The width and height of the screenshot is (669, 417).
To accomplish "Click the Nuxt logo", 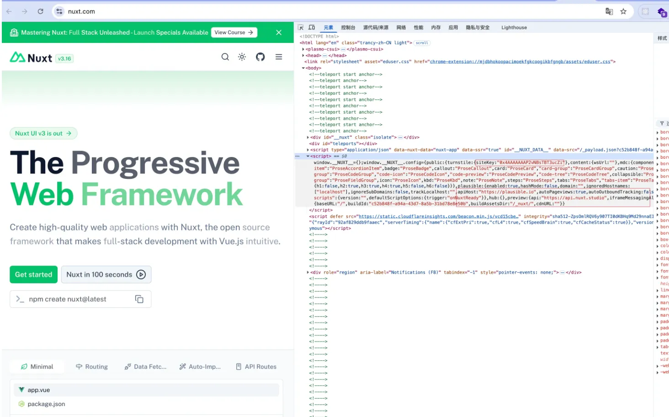I will [x=31, y=58].
